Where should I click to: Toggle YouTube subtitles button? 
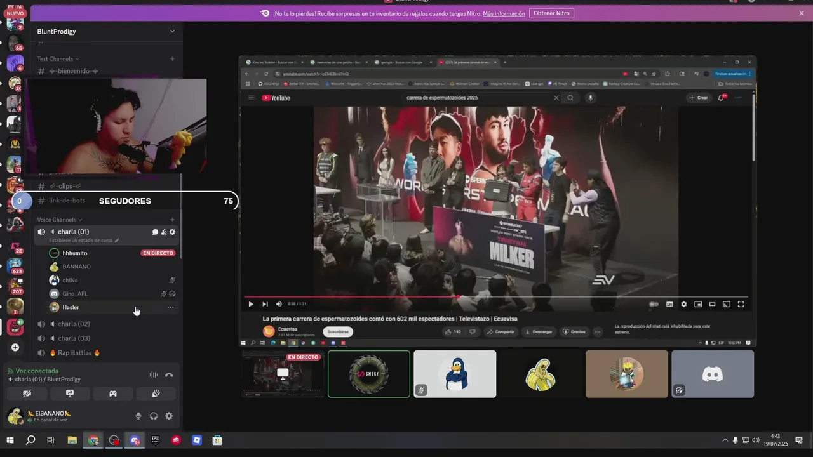669,304
